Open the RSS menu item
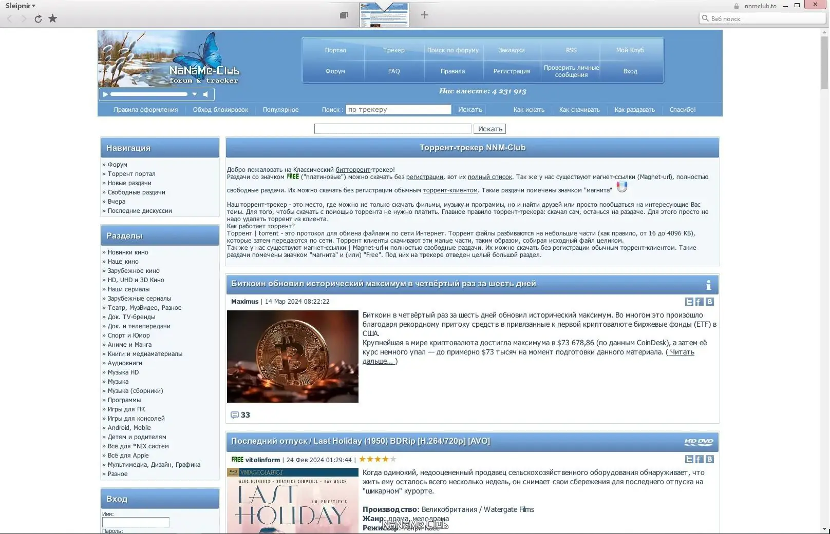 [x=571, y=50]
